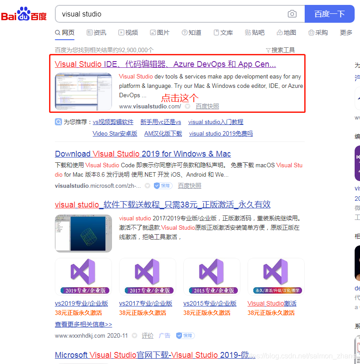Click the vs2019 专业/企业版 purple VS thumbnail
Screen dimensions: 360x364
[83, 273]
